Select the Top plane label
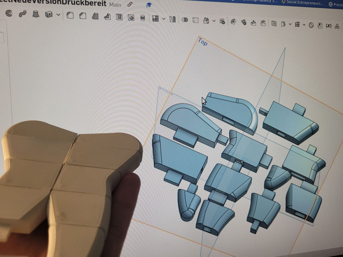This screenshot has height=257, width=343. coord(203,42)
